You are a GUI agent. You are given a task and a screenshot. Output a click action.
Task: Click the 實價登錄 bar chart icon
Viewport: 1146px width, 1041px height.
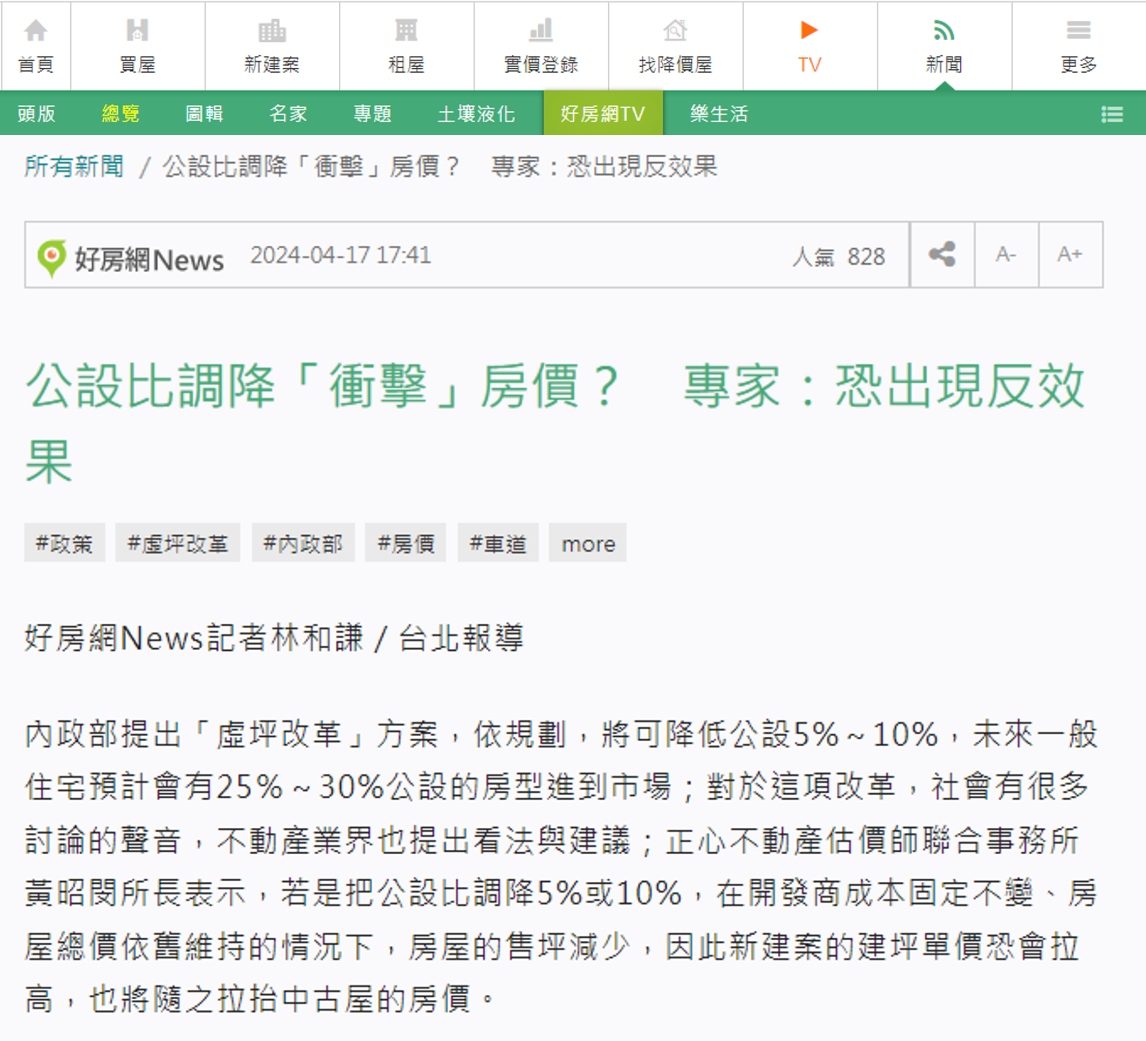pos(541,31)
